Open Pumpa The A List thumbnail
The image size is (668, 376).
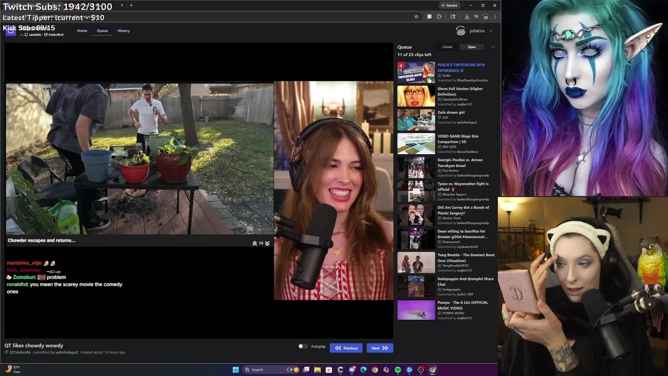pyautogui.click(x=416, y=310)
